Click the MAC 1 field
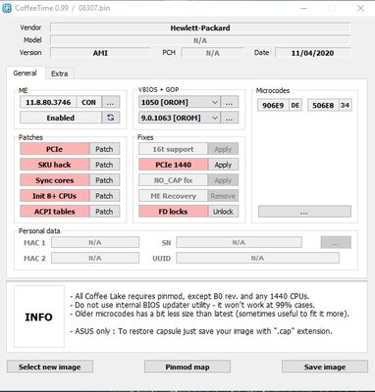This screenshot has height=392, width=375. tap(95, 243)
